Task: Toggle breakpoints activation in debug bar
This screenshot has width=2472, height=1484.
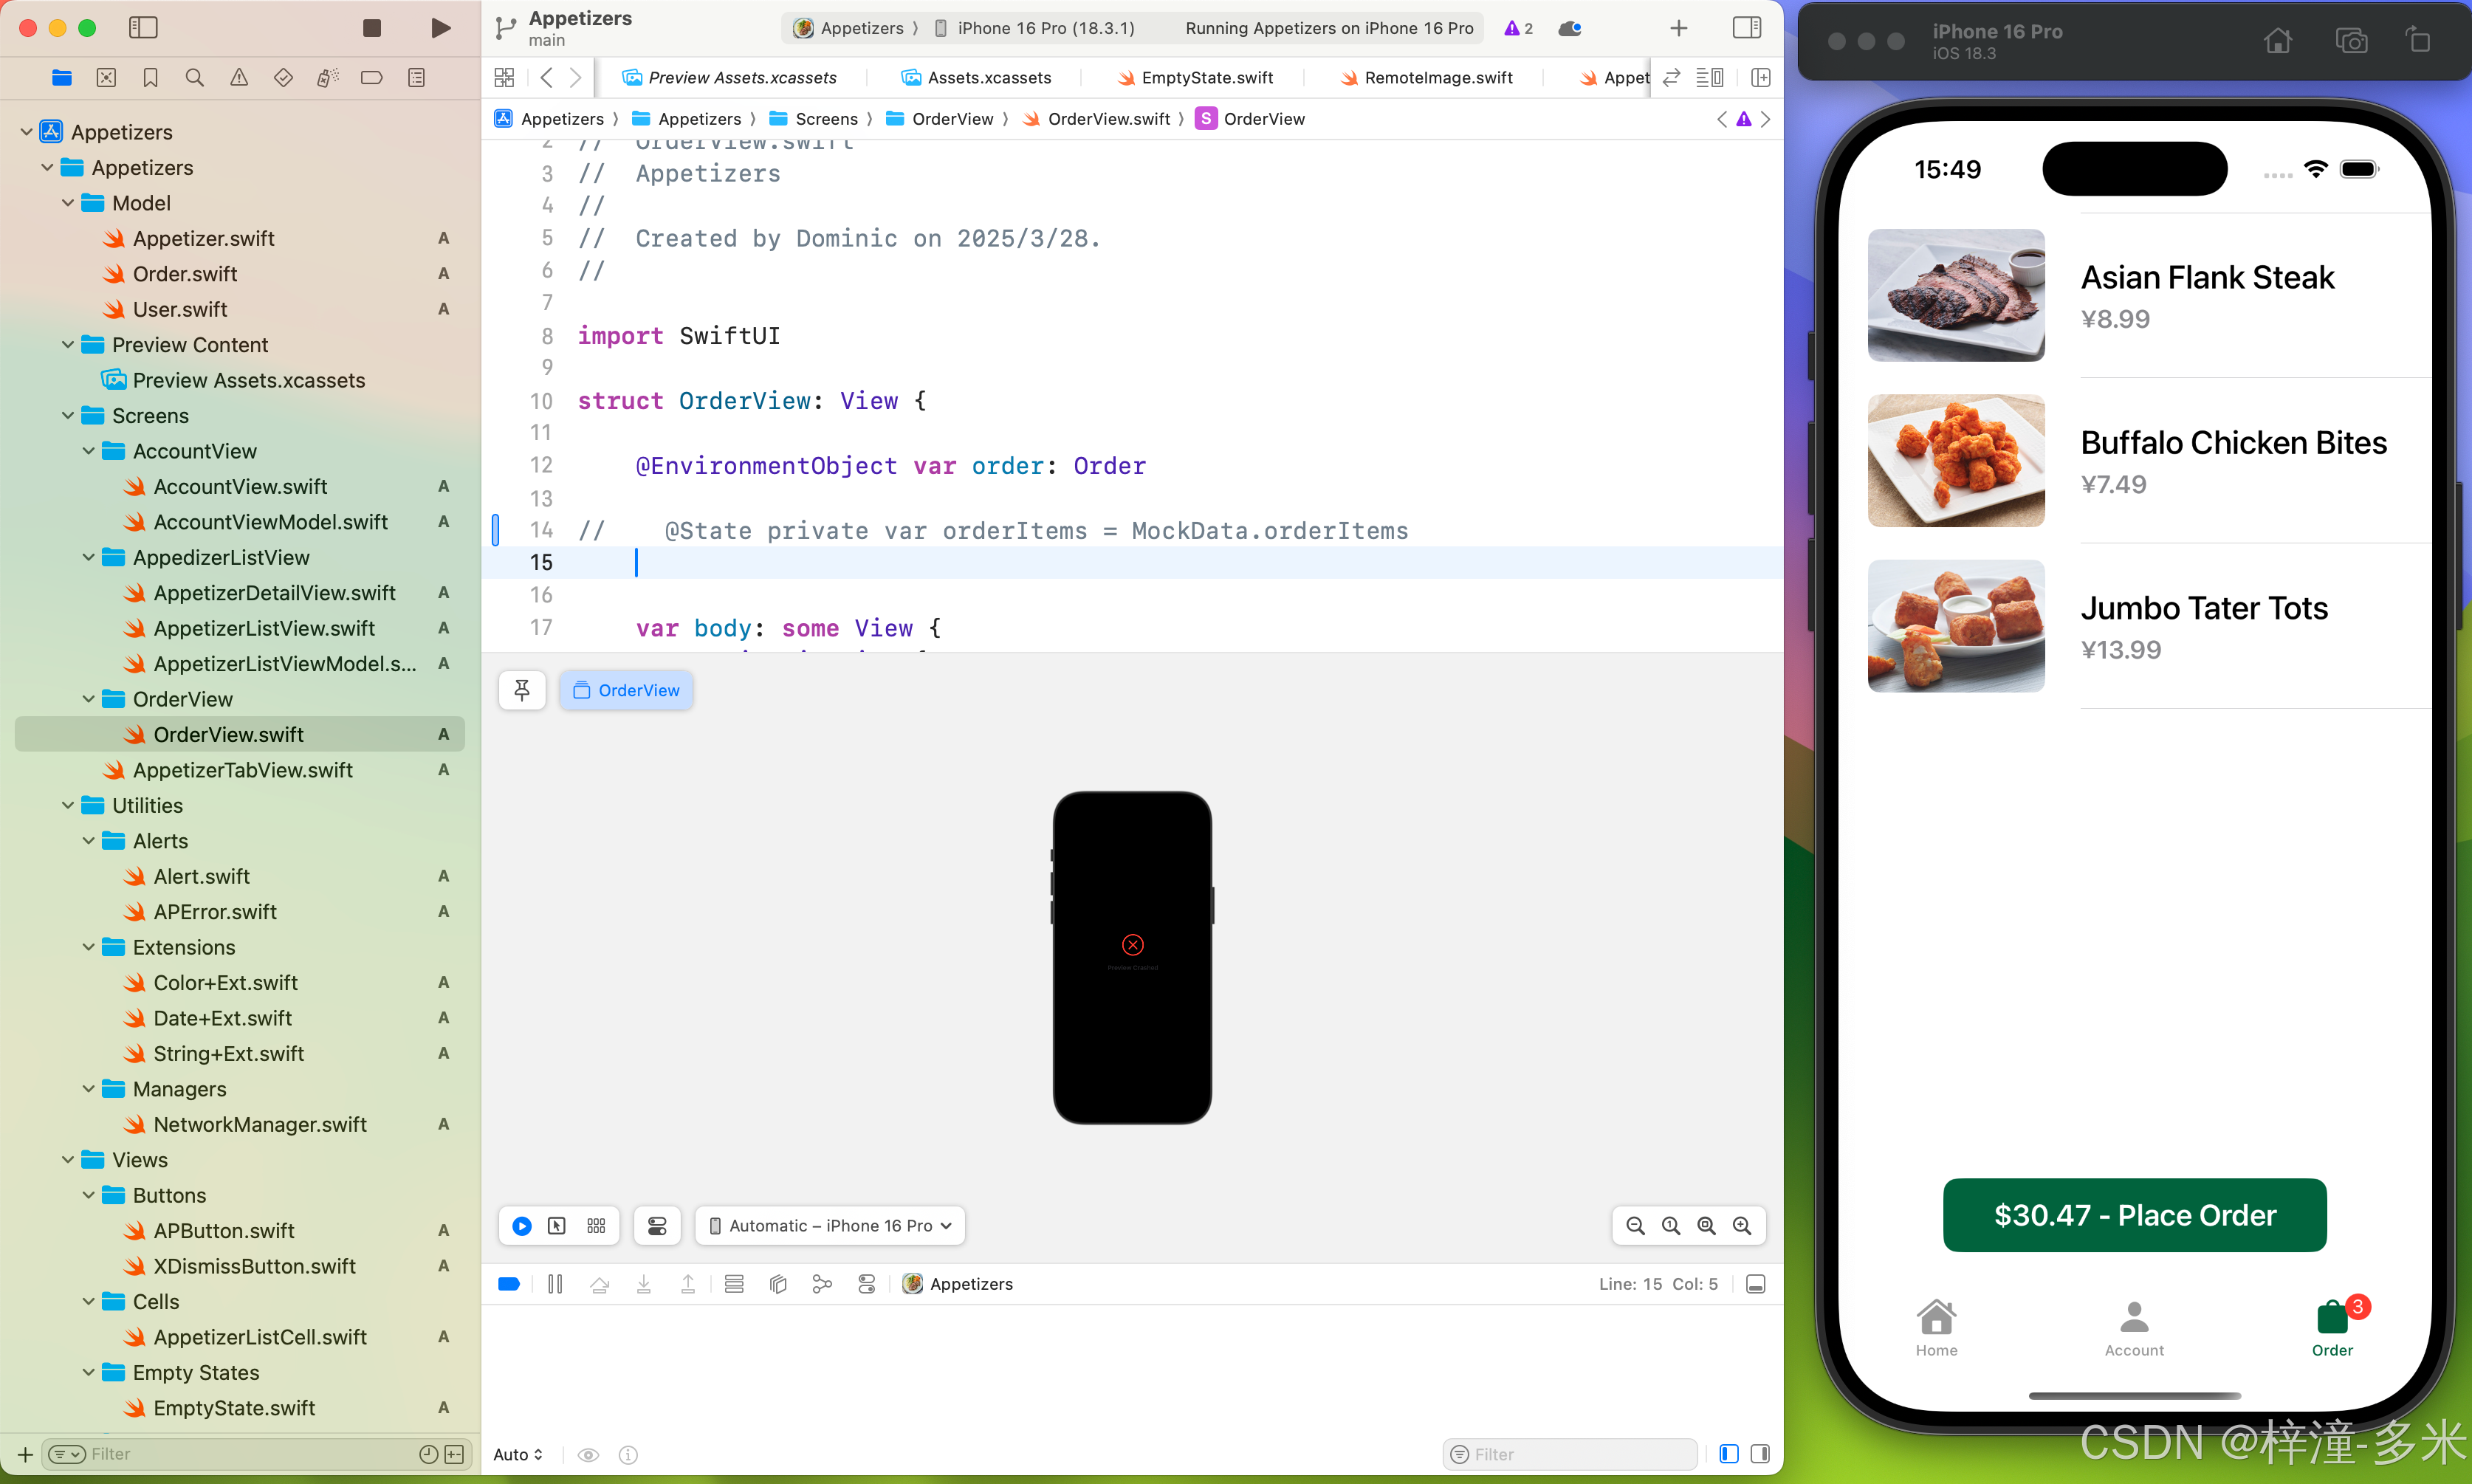Action: (x=509, y=1284)
